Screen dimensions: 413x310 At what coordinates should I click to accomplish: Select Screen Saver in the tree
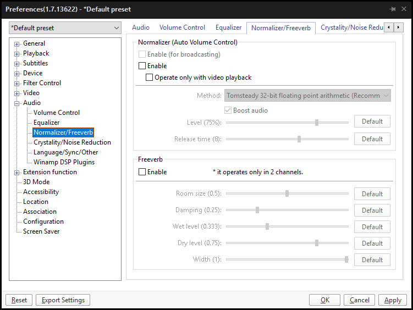pyautogui.click(x=41, y=231)
